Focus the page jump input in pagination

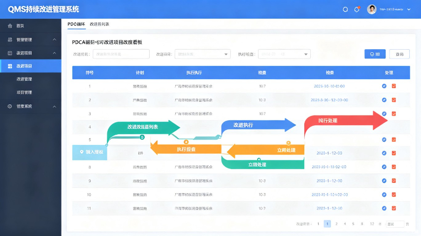coord(395,224)
